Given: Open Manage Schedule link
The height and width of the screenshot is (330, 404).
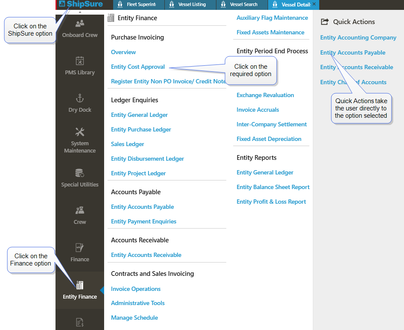Looking at the screenshot, I should click(x=134, y=318).
